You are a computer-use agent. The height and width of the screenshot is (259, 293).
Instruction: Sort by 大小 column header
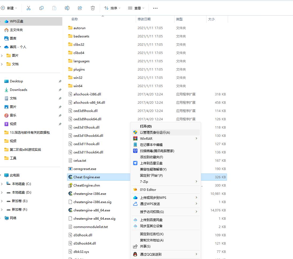click(211, 19)
